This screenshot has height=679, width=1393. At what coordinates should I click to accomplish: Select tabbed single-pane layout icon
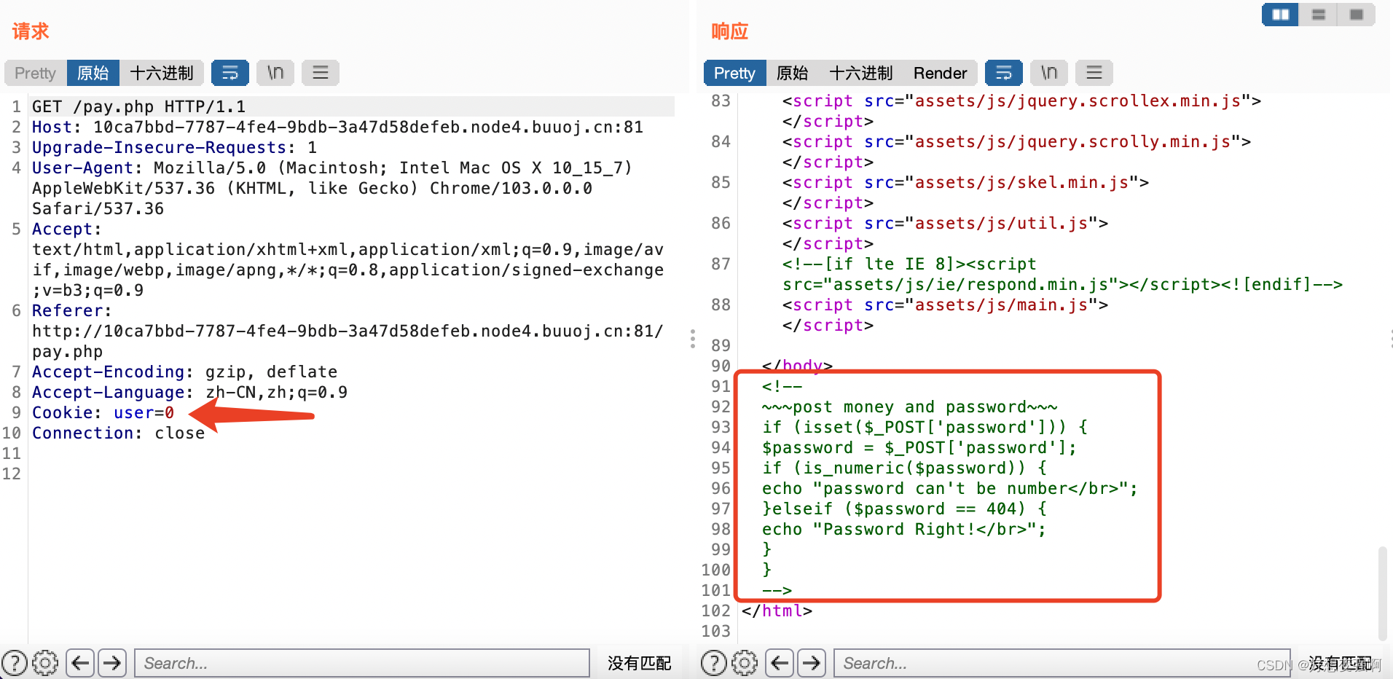coord(1357,15)
